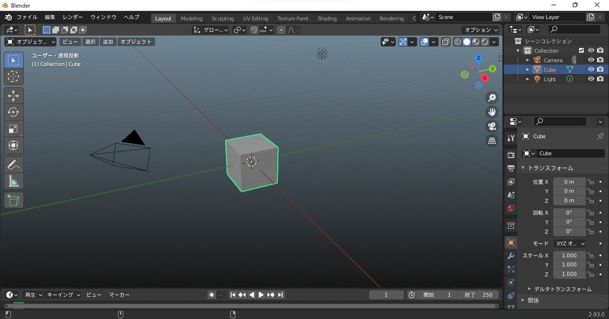Switch to wireframe viewport shading
609x319 pixels.
[457, 42]
